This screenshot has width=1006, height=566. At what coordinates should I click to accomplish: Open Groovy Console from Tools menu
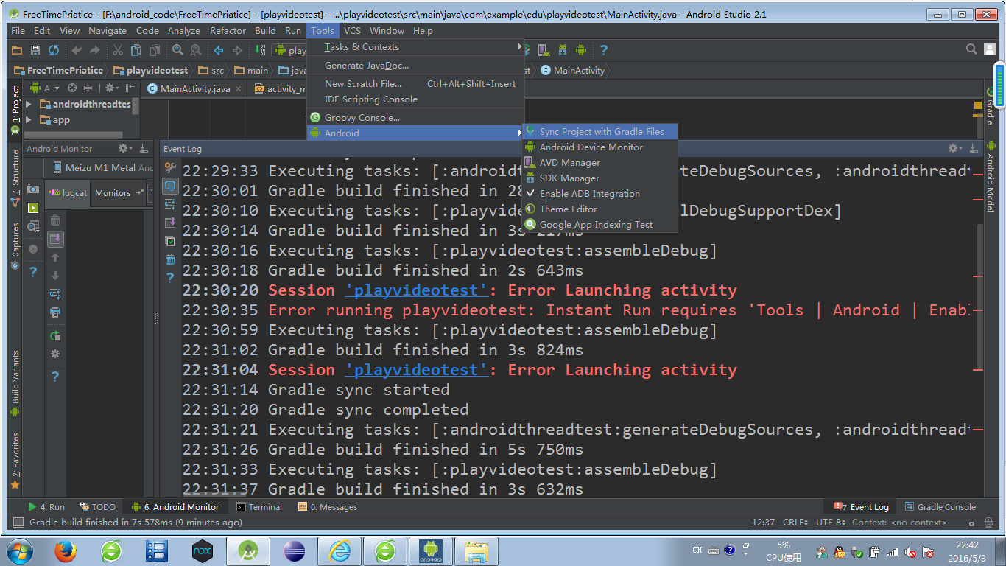[415, 117]
